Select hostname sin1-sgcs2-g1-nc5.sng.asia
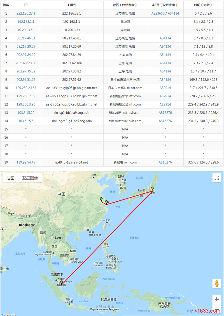The height and width of the screenshot is (316, 224). (x=72, y=121)
